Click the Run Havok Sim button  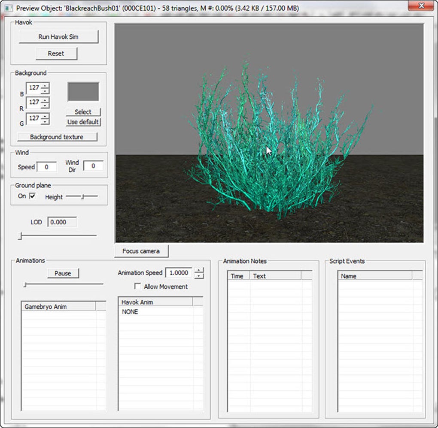click(59, 36)
